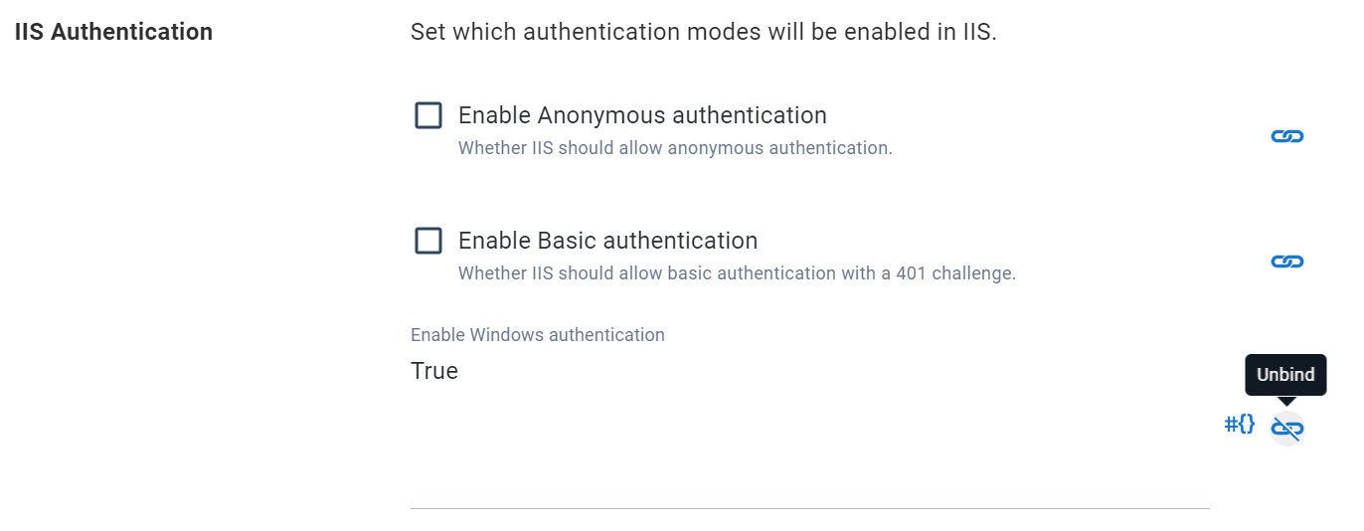Click the underline beneath the Windows authentication field
The height and width of the screenshot is (531, 1364).
(809, 508)
